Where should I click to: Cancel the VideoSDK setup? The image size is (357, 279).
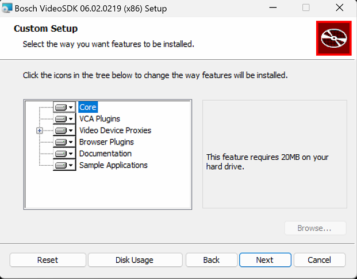pos(319,260)
